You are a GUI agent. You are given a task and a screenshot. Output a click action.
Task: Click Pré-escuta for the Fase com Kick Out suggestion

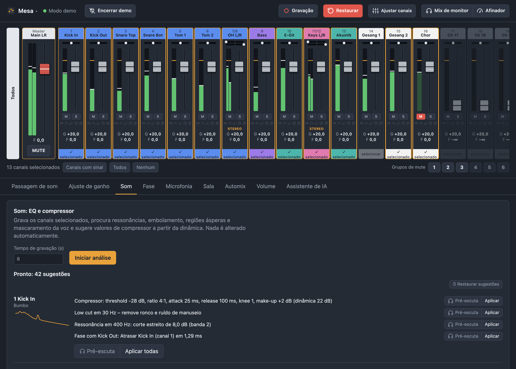pos(463,336)
